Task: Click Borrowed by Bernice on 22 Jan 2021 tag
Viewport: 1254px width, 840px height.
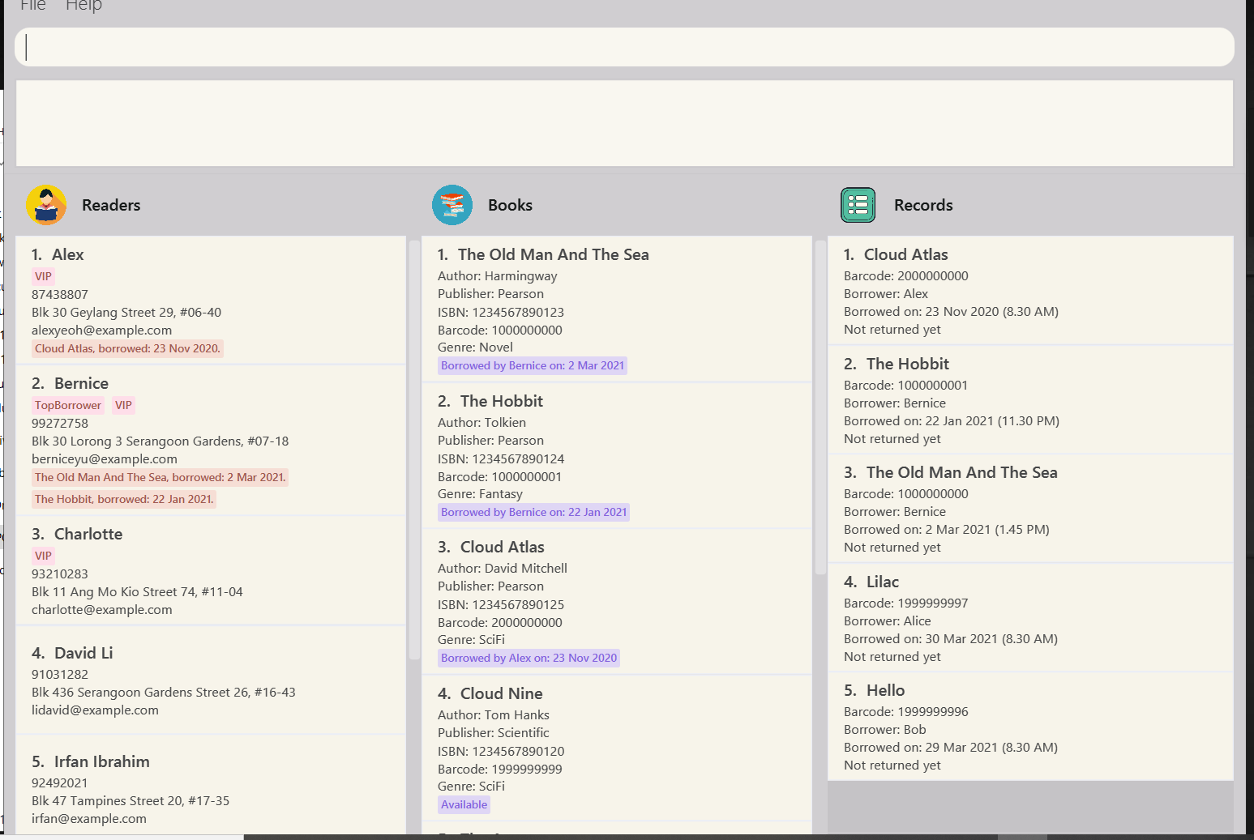Action: [x=534, y=512]
